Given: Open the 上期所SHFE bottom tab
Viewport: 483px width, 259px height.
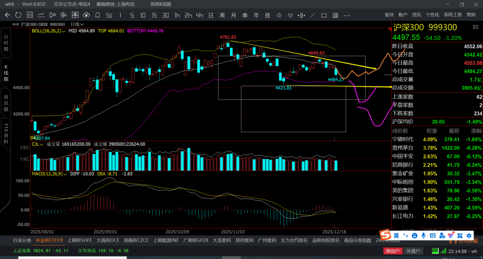Looking at the screenshot, I should [80, 240].
